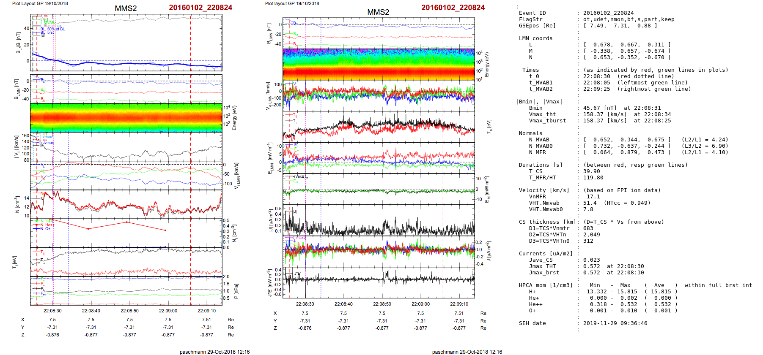The width and height of the screenshot is (763, 355).
Task: Select the electron energy spectrogram in the right plot
Action: click(379, 64)
